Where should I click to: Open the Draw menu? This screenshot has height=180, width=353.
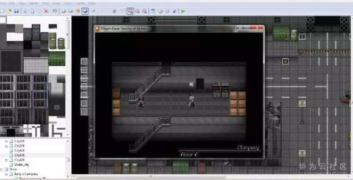[x=46, y=4]
